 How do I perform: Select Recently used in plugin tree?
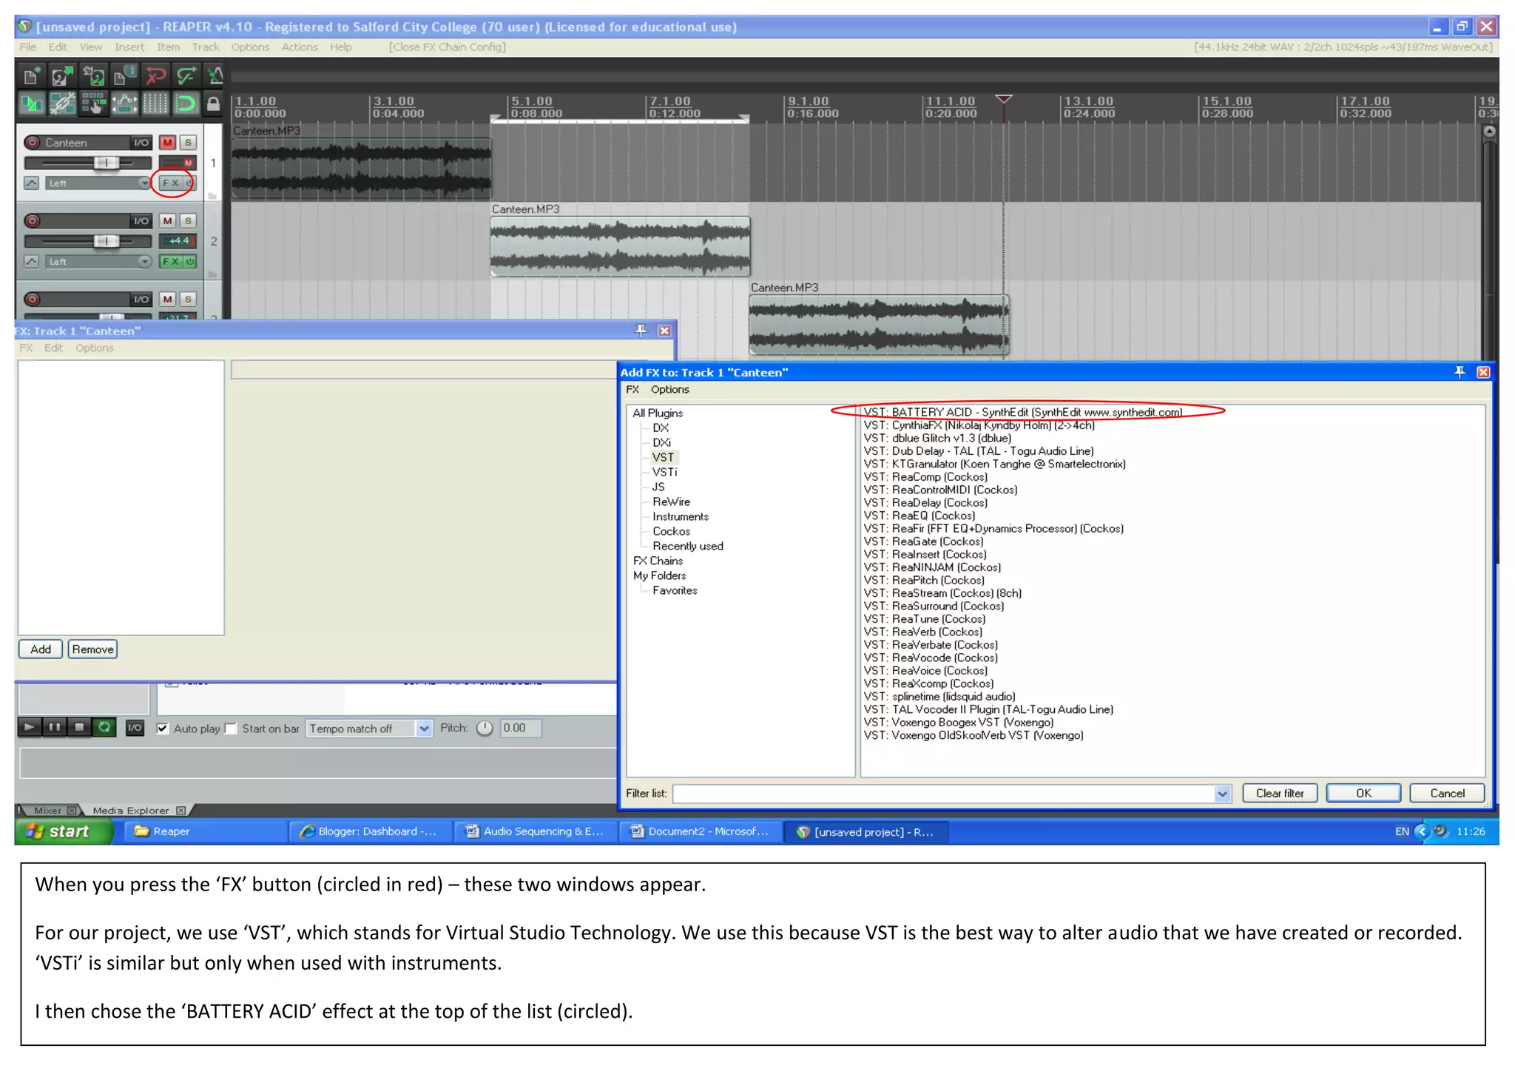(x=688, y=546)
